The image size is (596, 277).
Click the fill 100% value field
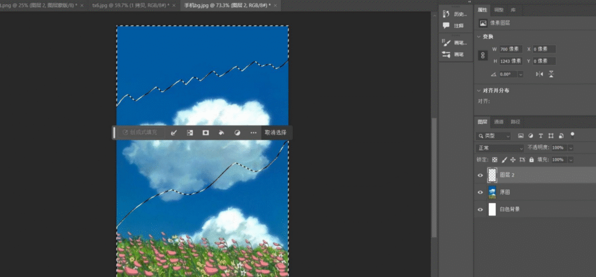559,160
